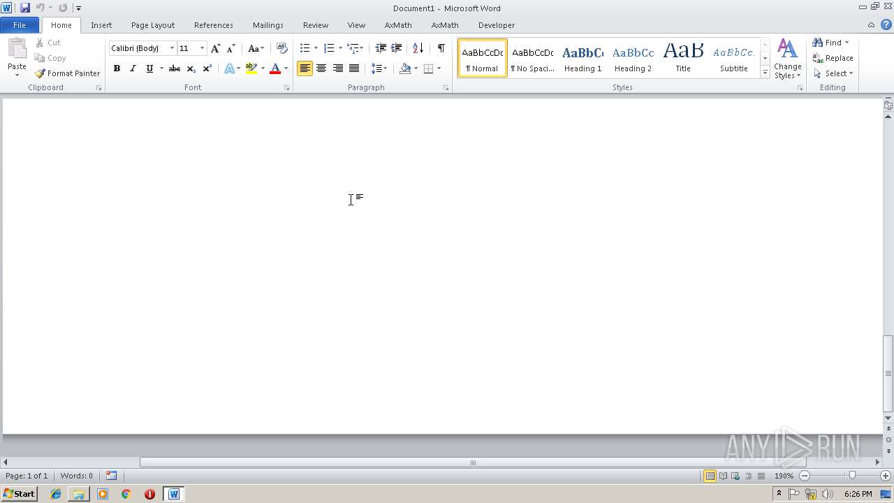Click the Windows Start button
This screenshot has height=503, width=894.
coord(20,494)
